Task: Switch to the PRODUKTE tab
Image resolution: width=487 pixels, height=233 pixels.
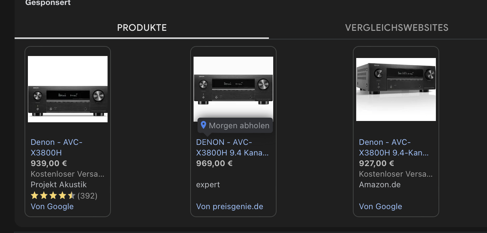Action: [x=142, y=28]
